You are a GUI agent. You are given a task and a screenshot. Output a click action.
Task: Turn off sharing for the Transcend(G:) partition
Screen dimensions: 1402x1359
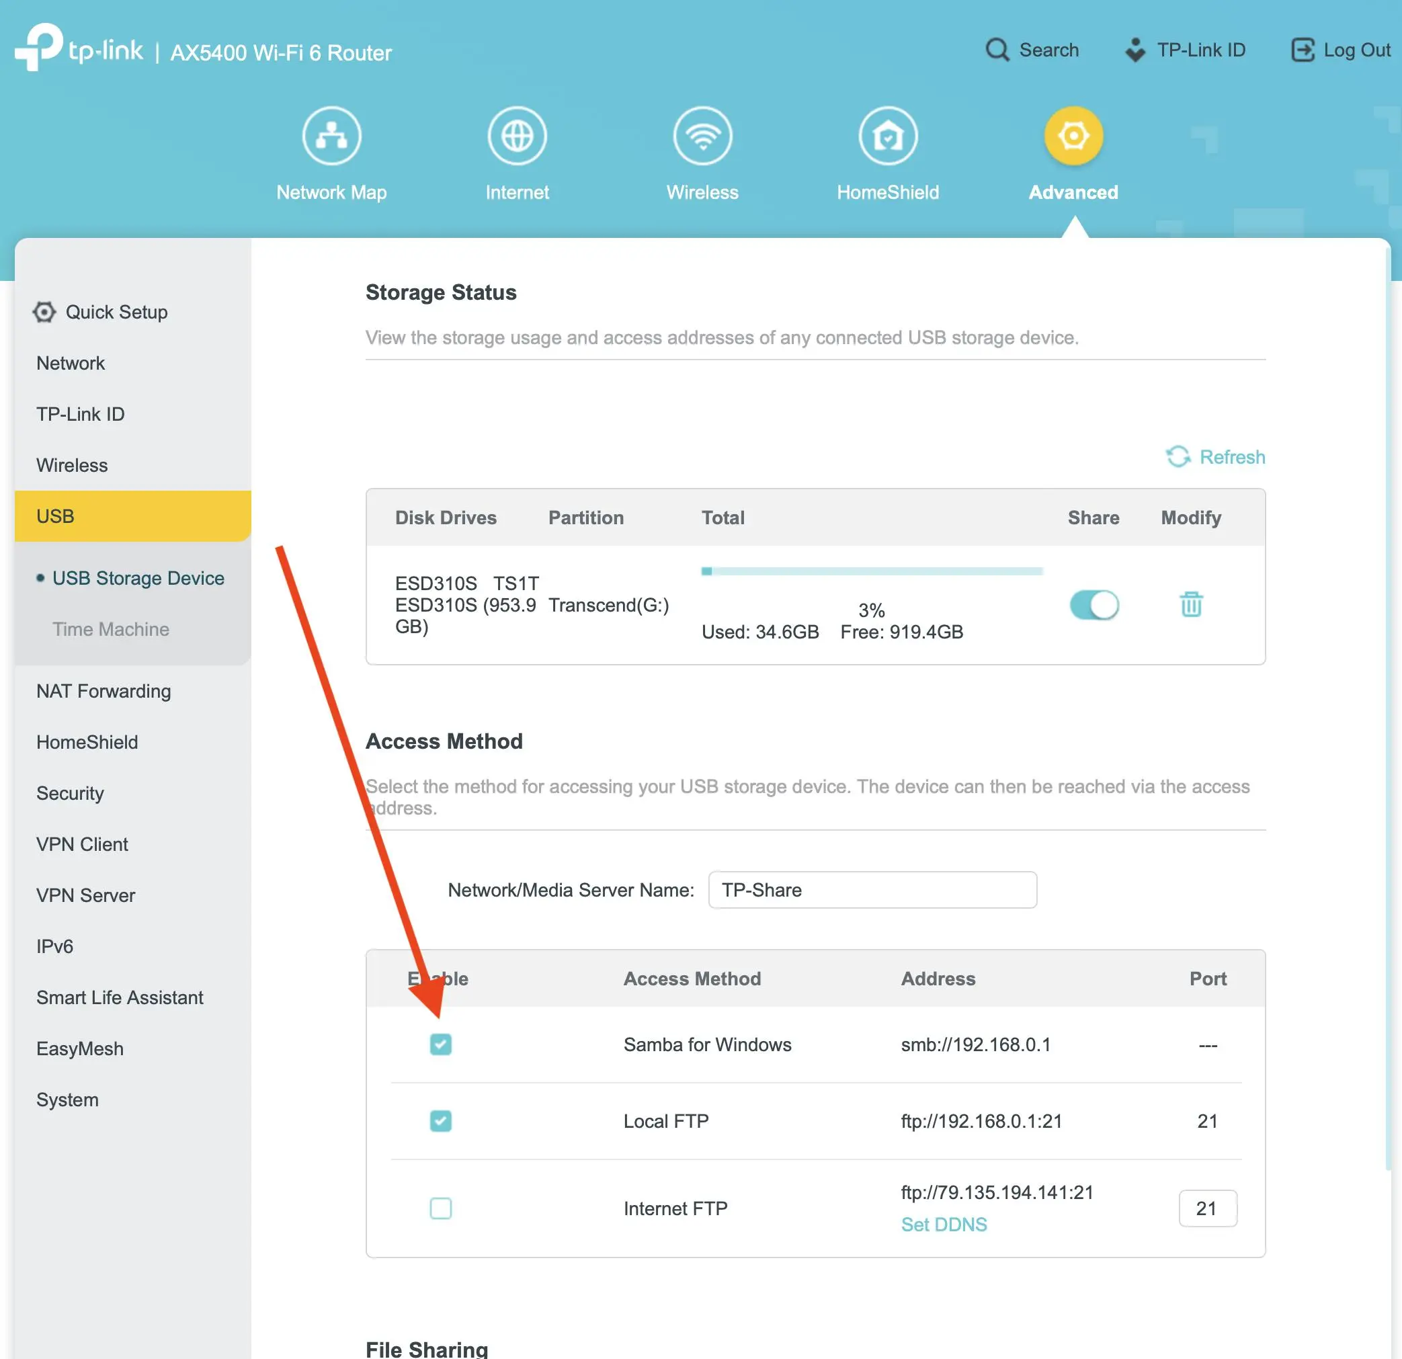click(1094, 605)
